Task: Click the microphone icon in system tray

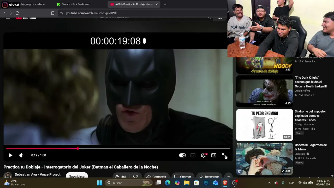Action: point(283,183)
